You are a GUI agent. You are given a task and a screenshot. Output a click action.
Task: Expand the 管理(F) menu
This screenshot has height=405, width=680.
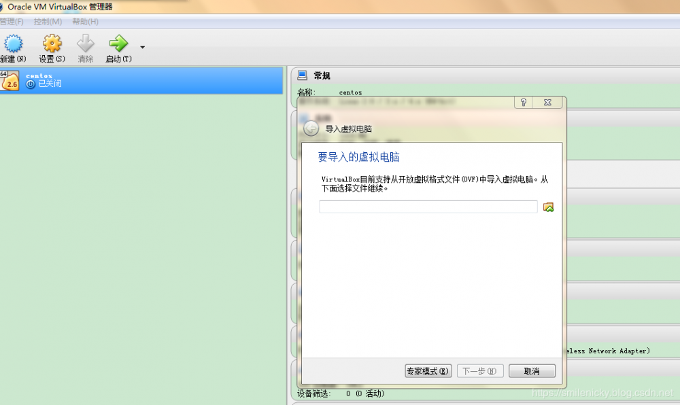pyautogui.click(x=12, y=21)
